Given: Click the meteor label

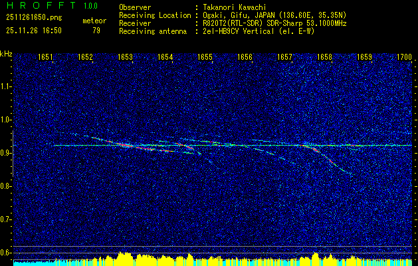Looking at the screenshot, I should [x=94, y=21].
